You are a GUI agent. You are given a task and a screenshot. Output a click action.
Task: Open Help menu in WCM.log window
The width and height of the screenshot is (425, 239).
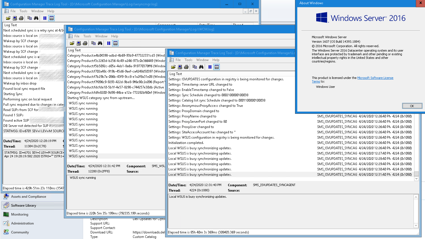[115, 36]
